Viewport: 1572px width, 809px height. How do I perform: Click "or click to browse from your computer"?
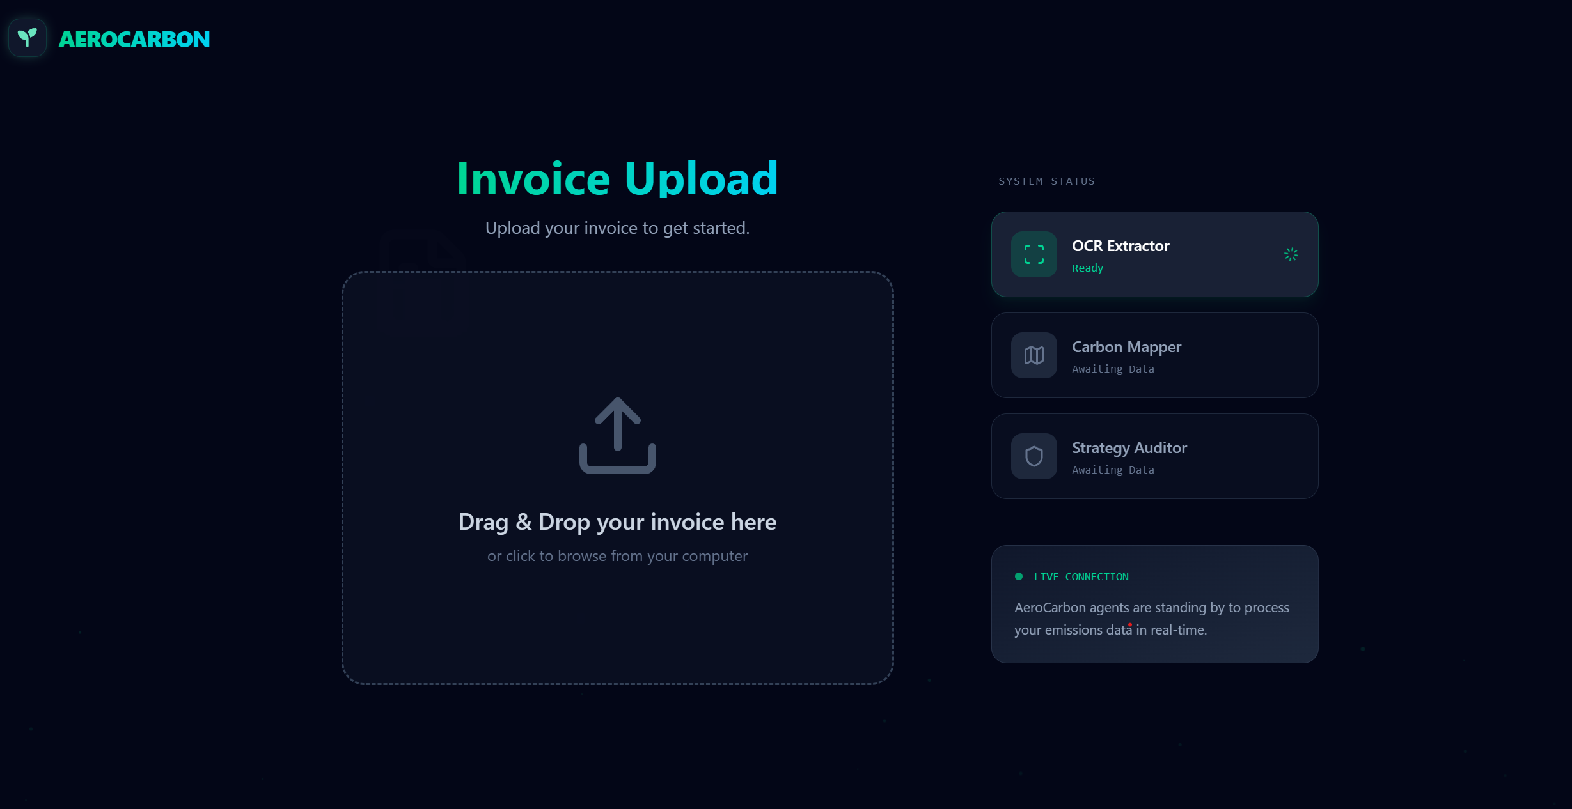[617, 556]
